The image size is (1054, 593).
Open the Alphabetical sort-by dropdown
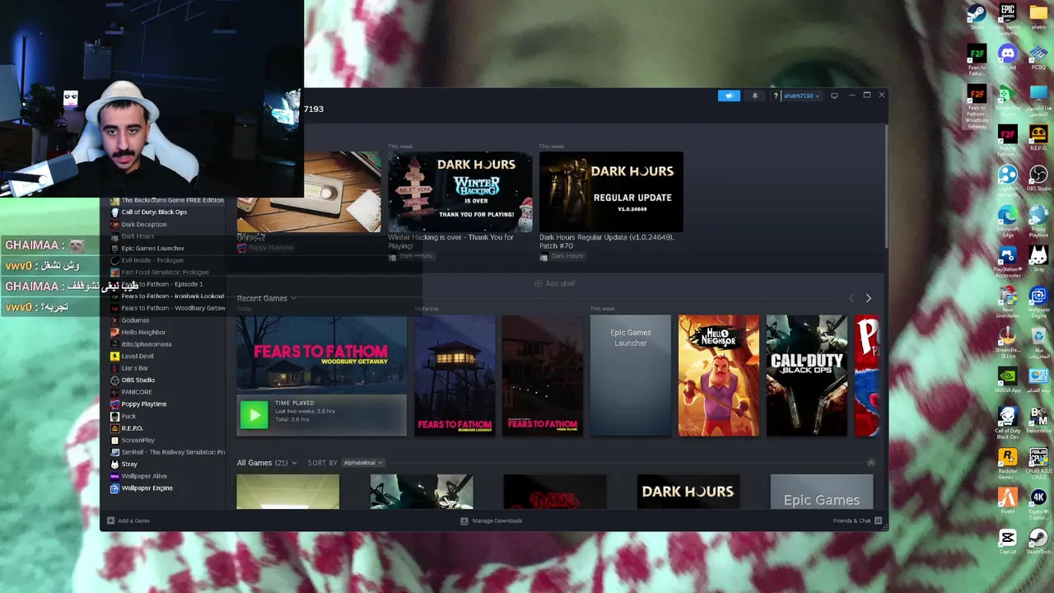363,463
